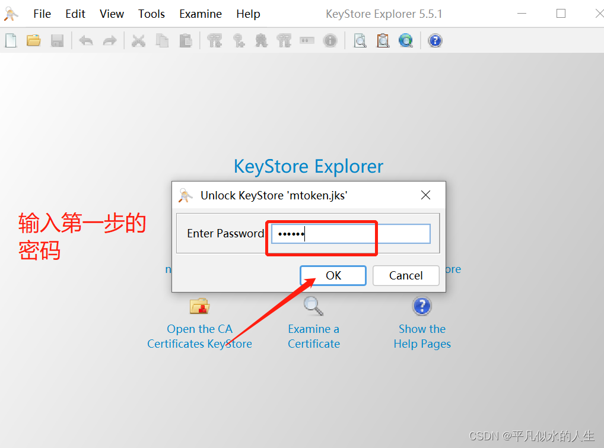Screen dimensions: 604x448
Task: Click the Examine SSL globe icon
Action: click(x=406, y=40)
